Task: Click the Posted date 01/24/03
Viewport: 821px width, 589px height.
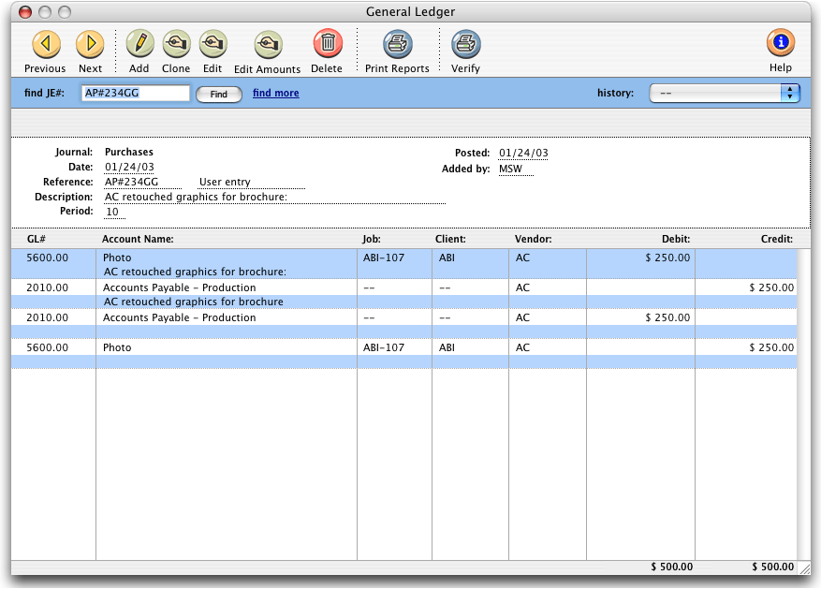Action: (523, 153)
